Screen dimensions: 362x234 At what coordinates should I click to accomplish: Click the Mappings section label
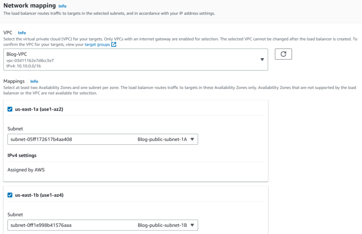[x=14, y=81]
